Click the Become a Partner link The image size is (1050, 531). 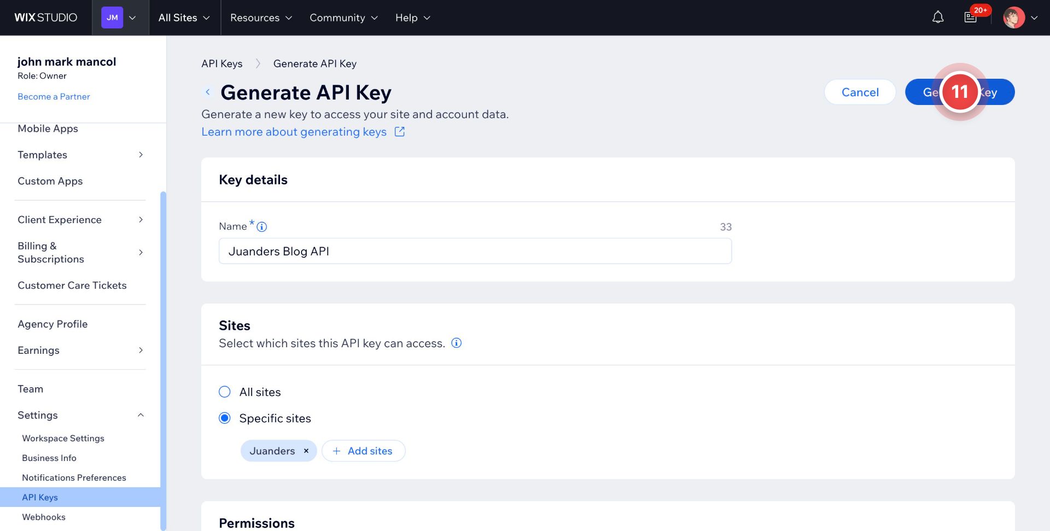point(54,96)
